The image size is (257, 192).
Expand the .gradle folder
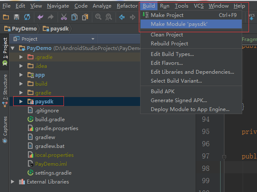(21, 57)
